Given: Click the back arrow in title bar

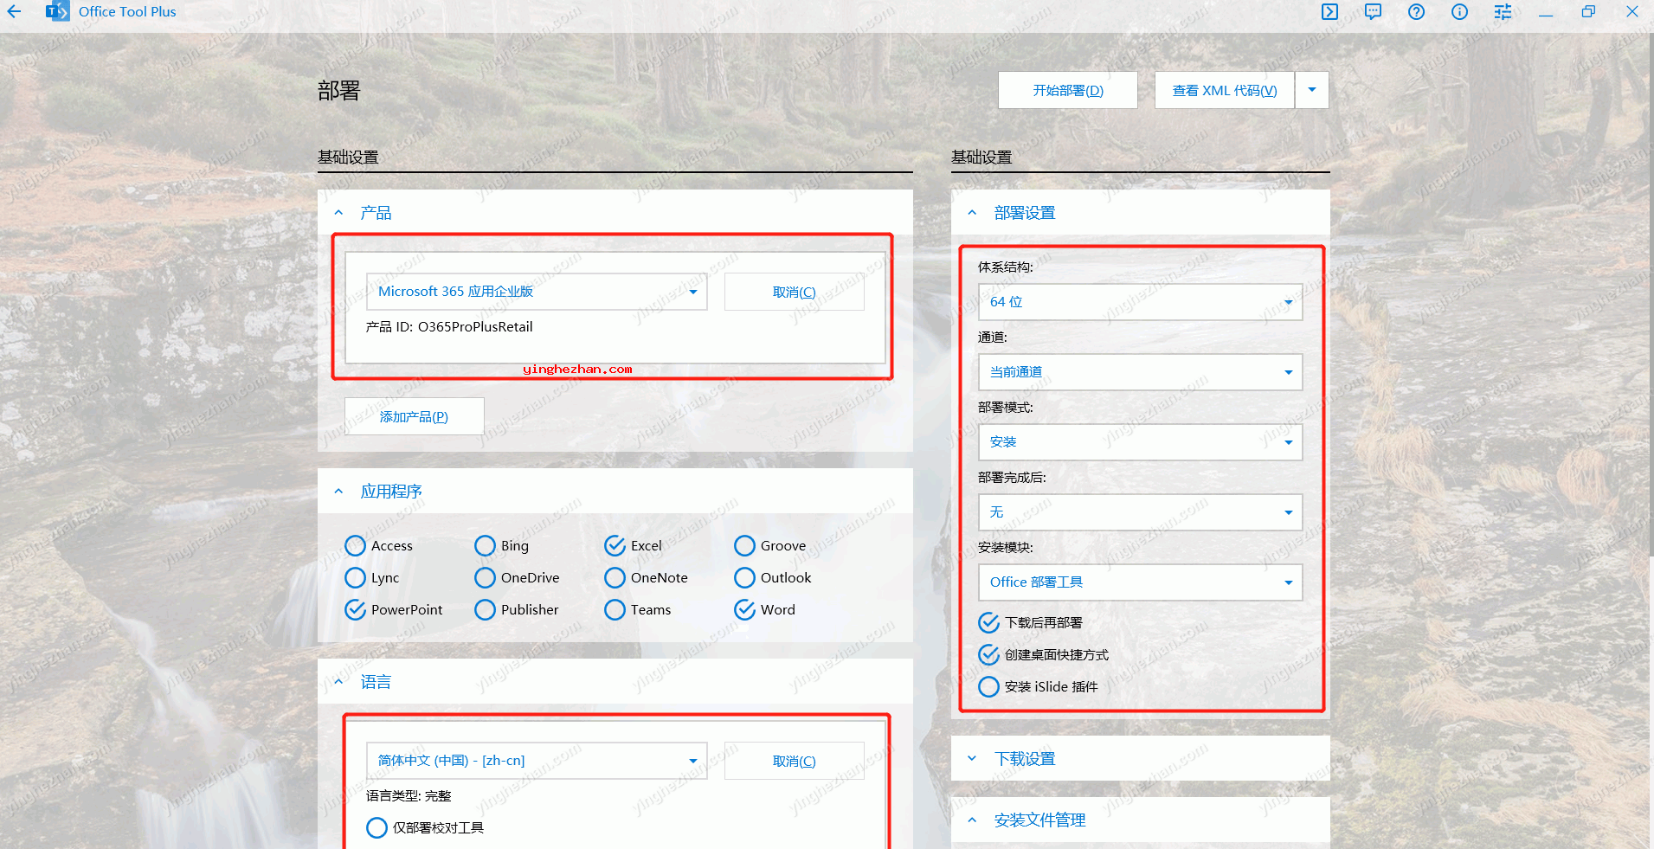Looking at the screenshot, I should (x=14, y=12).
